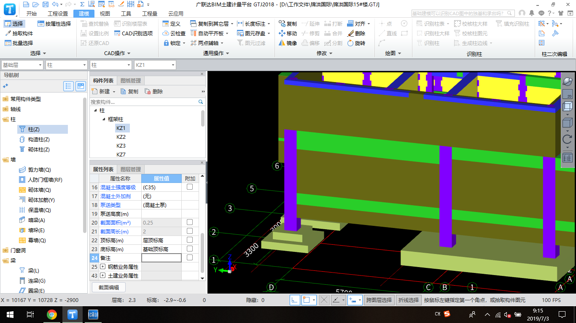Viewport: 576px width, 323px height.
Task: Click the Open folder icon in quick toolbar
Action: pos(35,5)
